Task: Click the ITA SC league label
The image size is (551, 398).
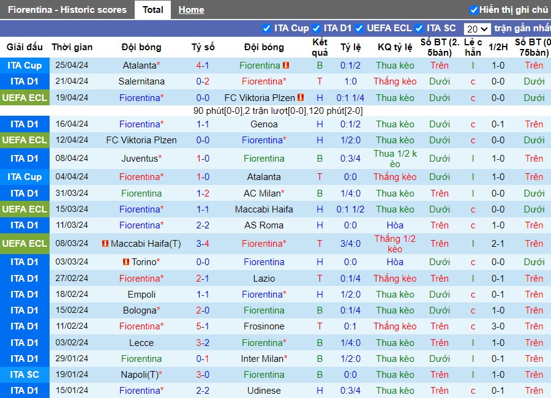Action: pyautogui.click(x=24, y=375)
